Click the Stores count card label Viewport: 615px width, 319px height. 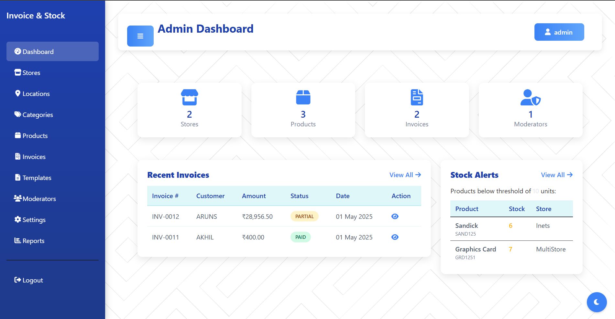click(189, 124)
